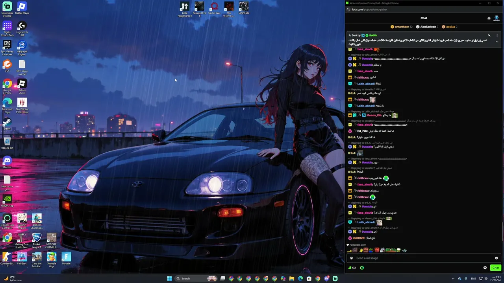Open Microsoft Edge from the taskbar
504x283 pixels.
[x=300, y=279]
